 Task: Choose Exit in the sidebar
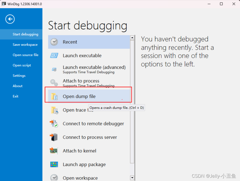pyautogui.click(x=21, y=96)
